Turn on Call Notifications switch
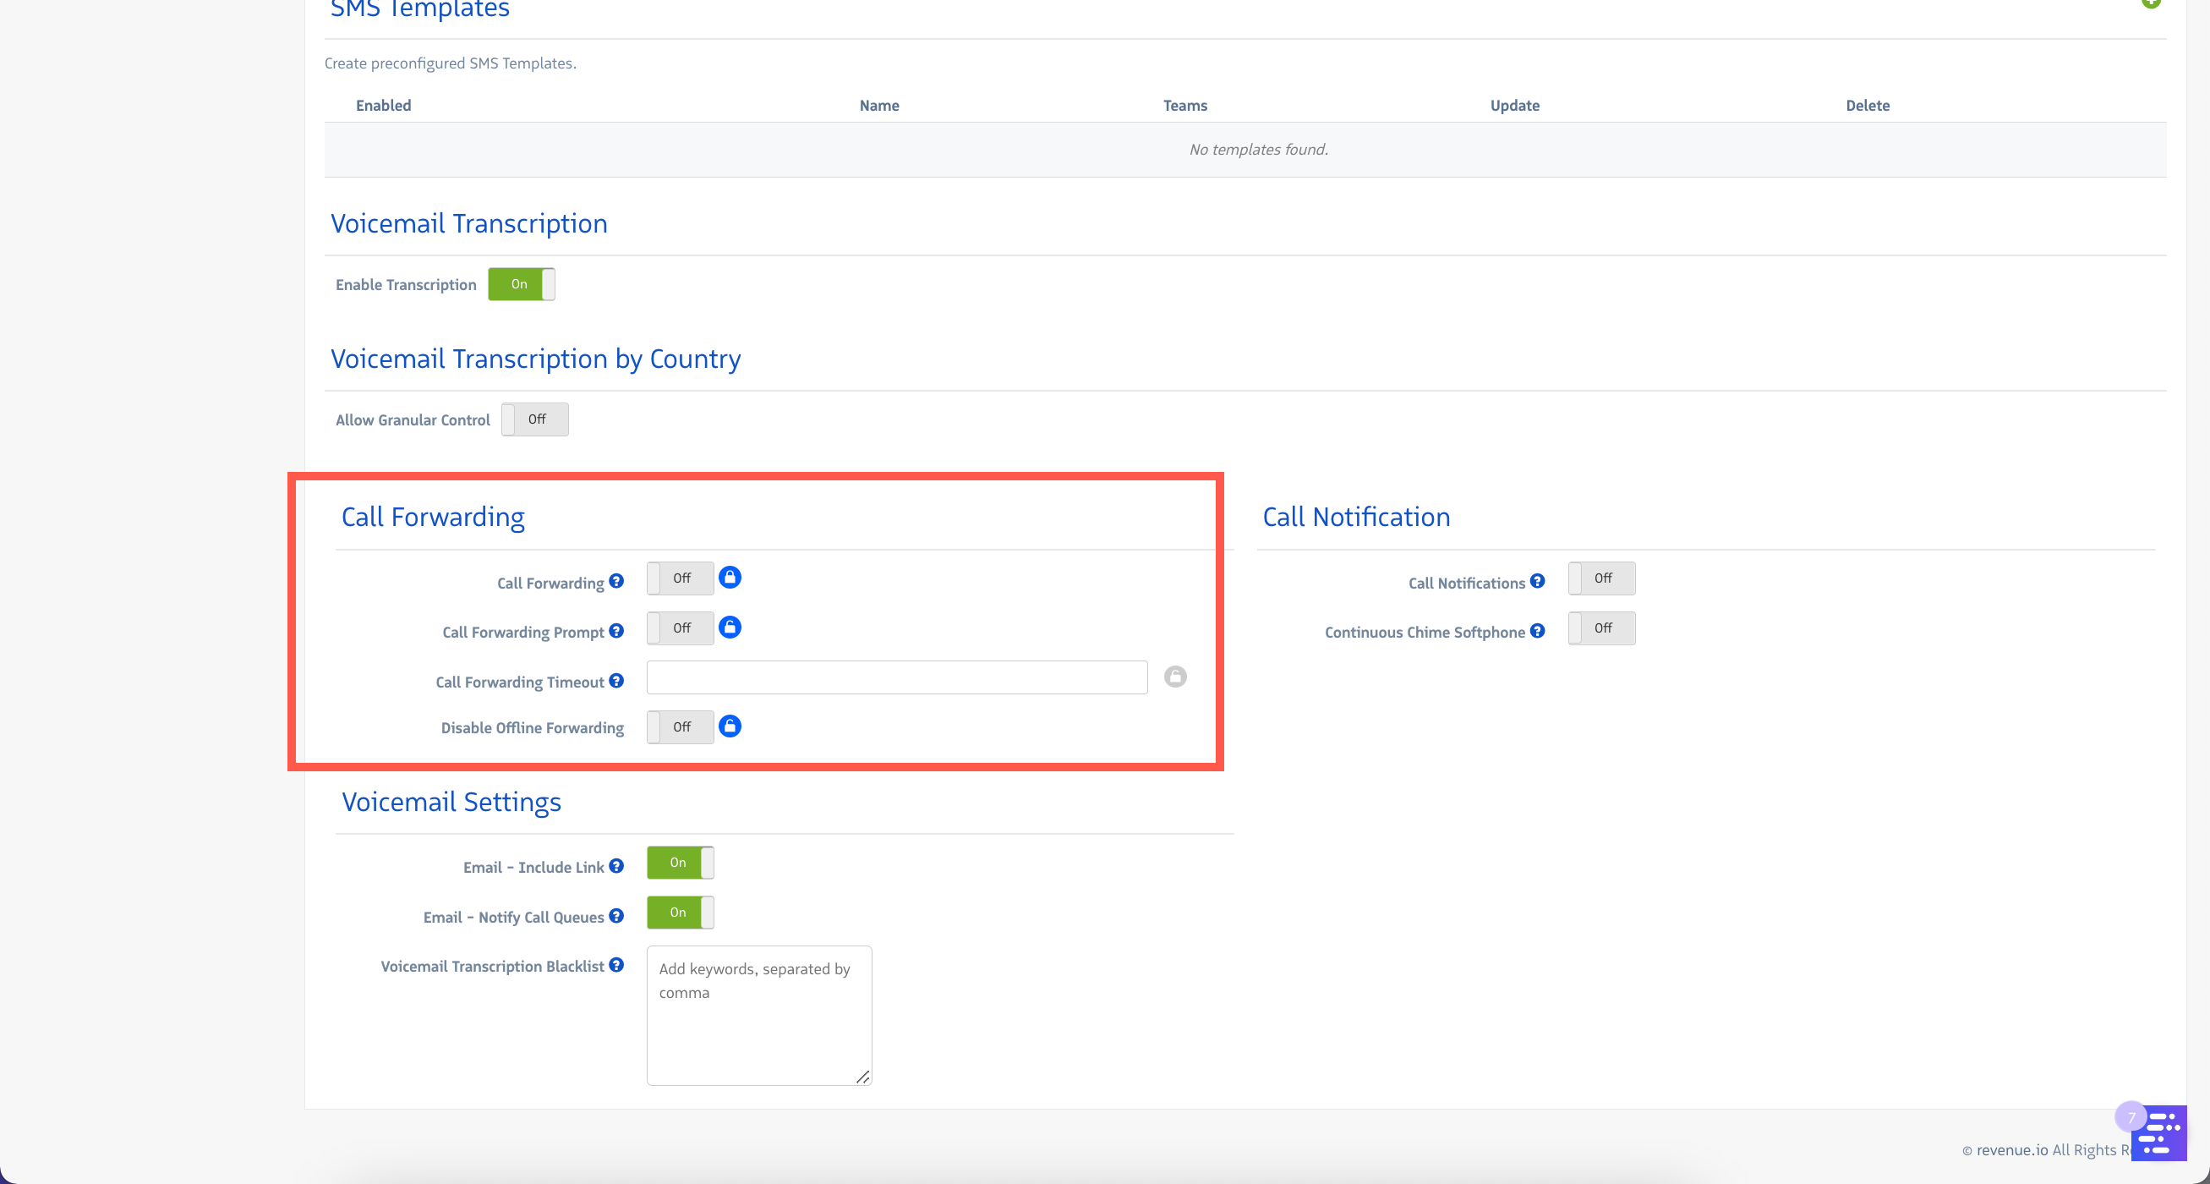Viewport: 2210px width, 1184px height. (x=1601, y=578)
